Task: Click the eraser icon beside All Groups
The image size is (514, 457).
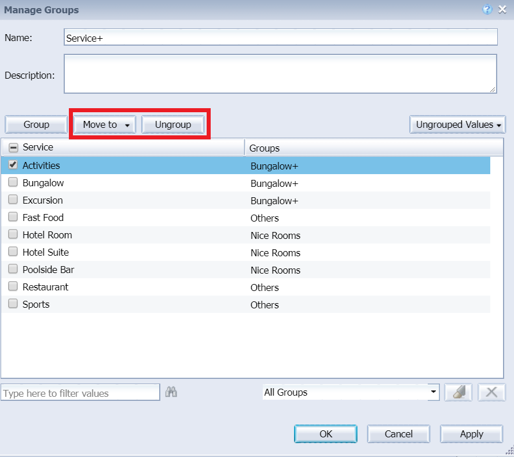Action: (458, 392)
